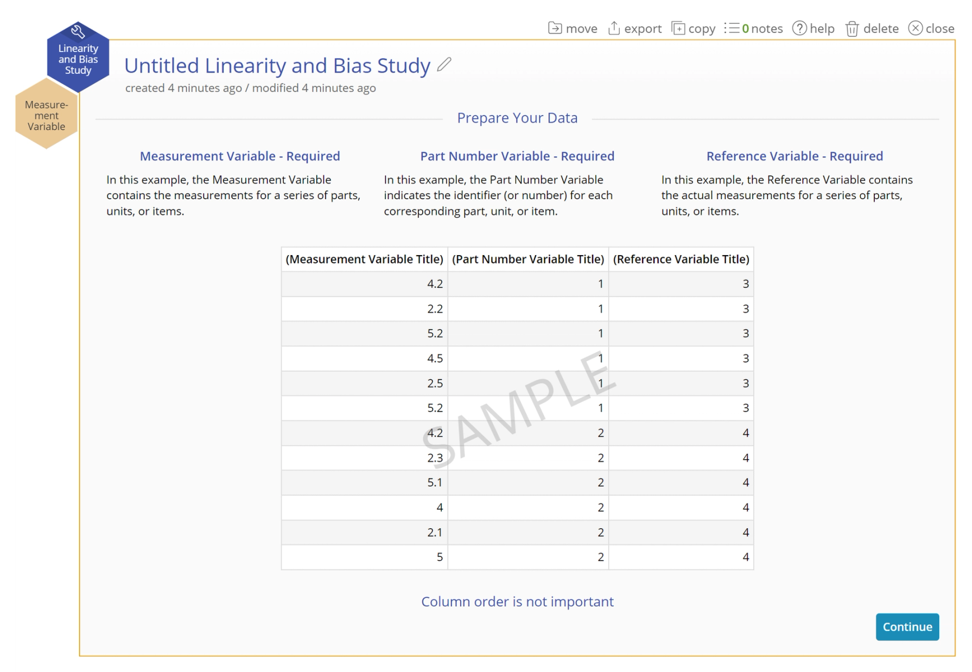Click the Prepare Your Data heading
The image size is (972, 672).
click(517, 118)
